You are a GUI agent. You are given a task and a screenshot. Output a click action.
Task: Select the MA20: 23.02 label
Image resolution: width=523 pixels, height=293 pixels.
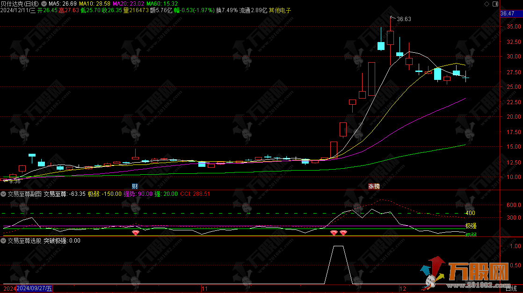[129, 4]
